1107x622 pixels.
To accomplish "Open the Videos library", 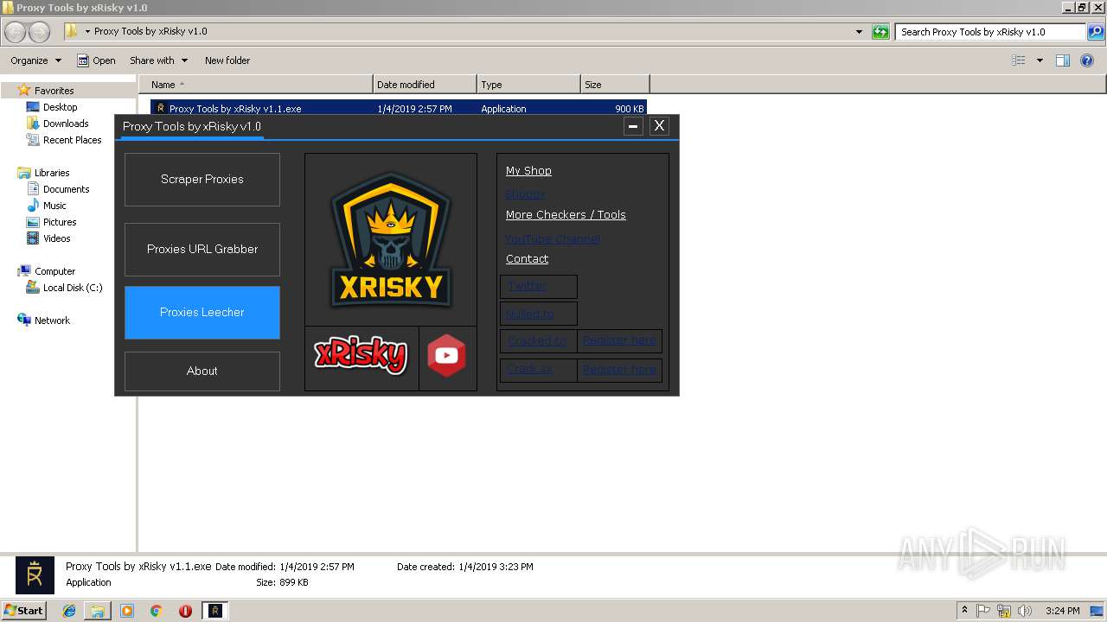I will [x=57, y=238].
